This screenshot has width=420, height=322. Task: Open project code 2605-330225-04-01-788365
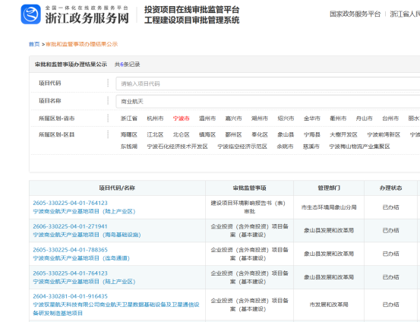pyautogui.click(x=70, y=250)
